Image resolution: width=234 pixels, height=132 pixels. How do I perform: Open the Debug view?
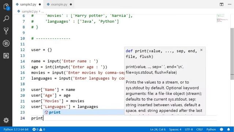pos(6,43)
